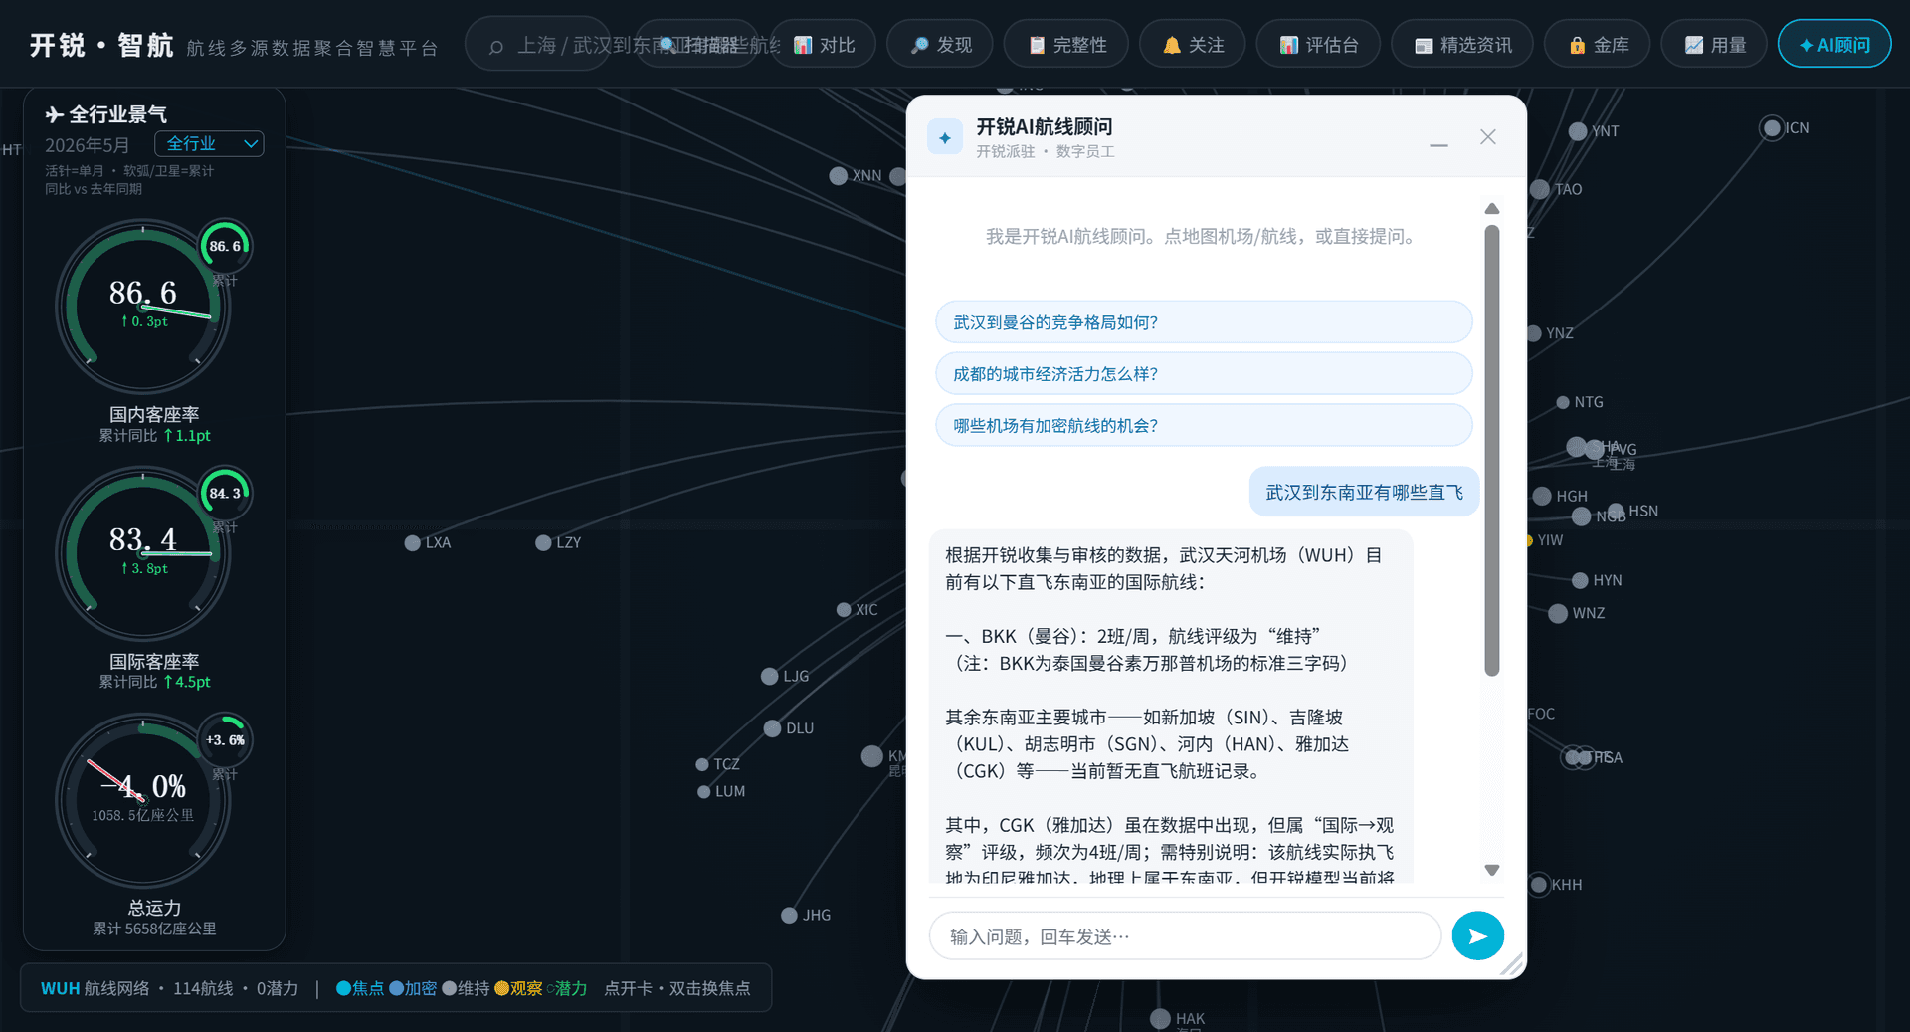Select the TCZ airport node
Screen dimensions: 1910x1032
tap(702, 765)
